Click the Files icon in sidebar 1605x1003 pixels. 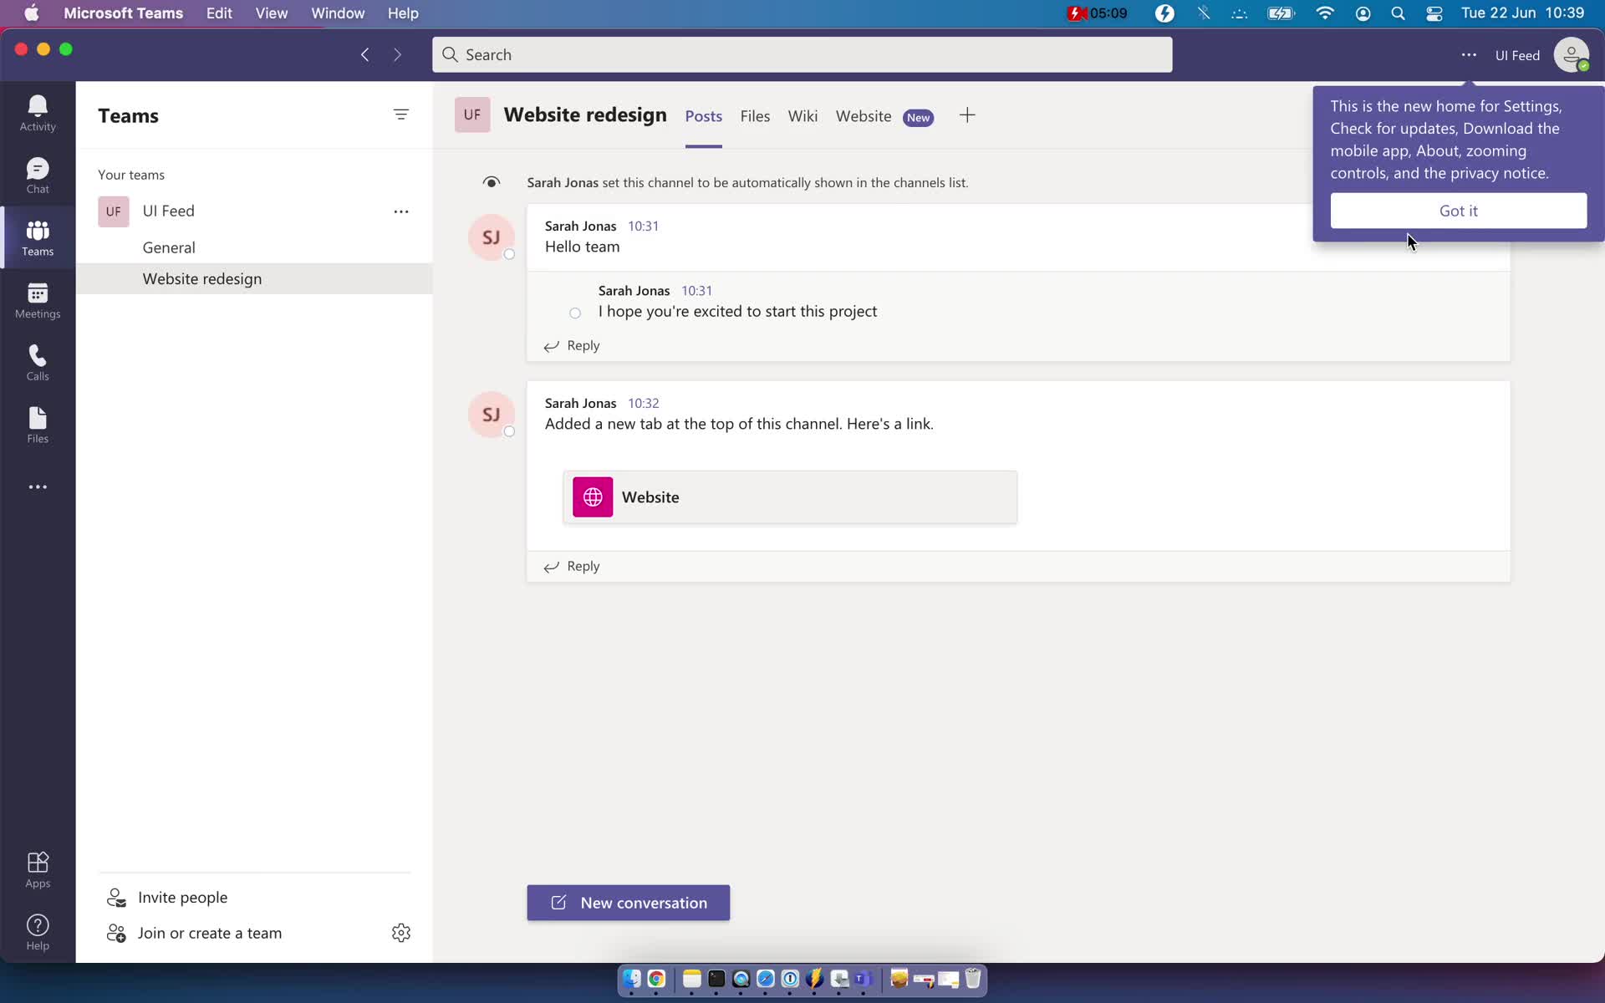[38, 423]
